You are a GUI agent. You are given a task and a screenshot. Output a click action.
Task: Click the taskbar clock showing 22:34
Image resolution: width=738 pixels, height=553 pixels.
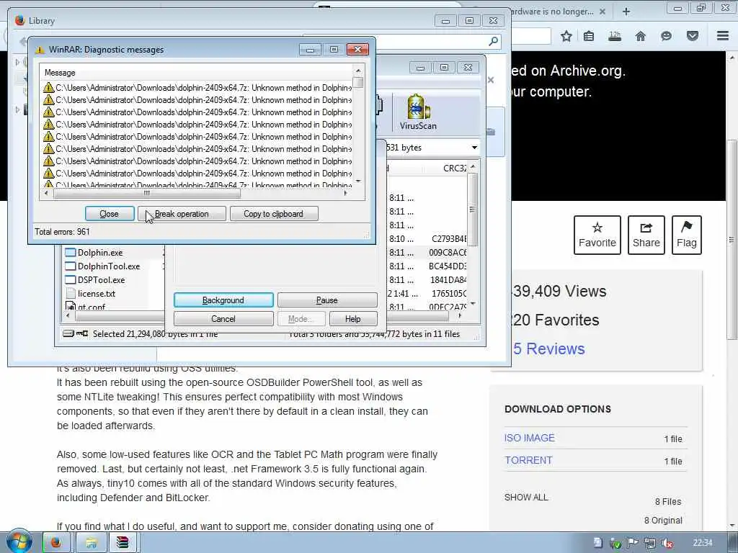coord(703,543)
